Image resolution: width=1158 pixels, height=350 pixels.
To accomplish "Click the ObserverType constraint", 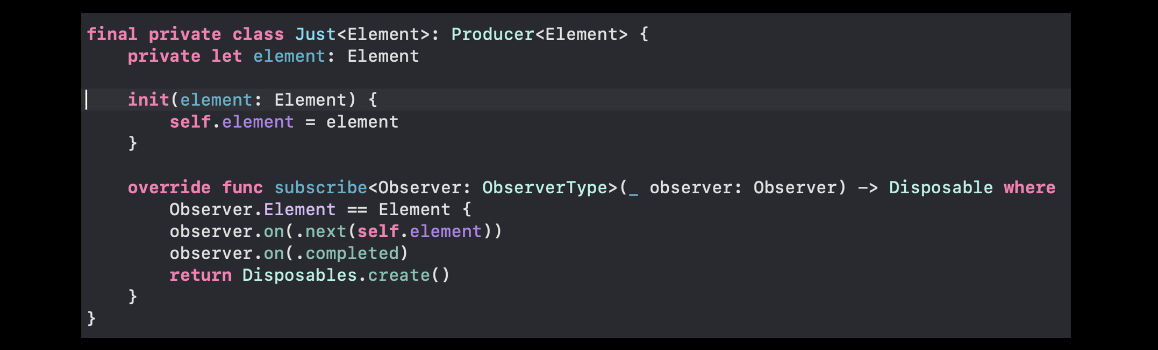I will (545, 187).
